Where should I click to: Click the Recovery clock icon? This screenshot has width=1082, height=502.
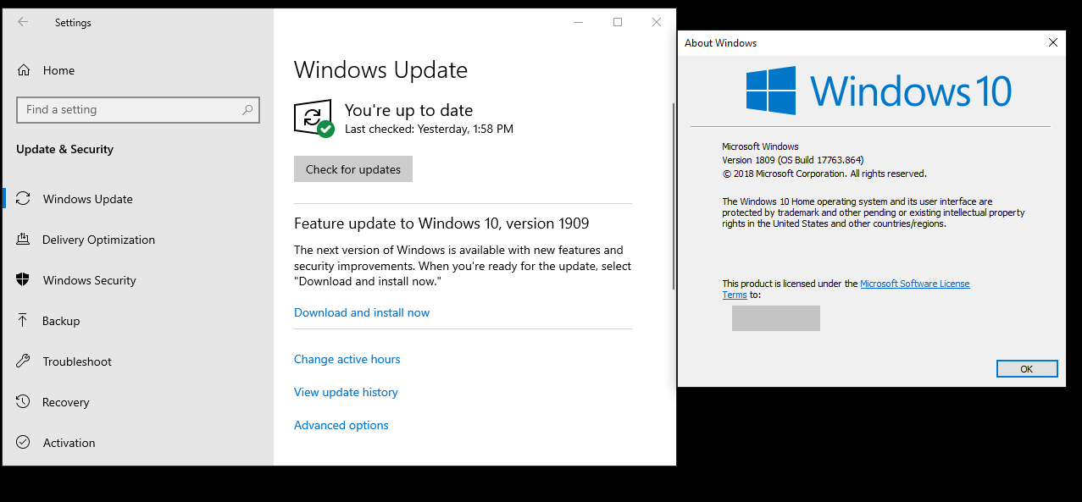point(24,402)
